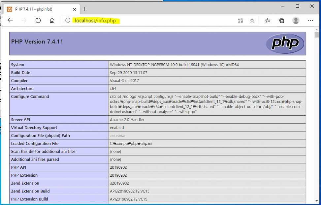Click the scrollbar down arrow

(317, 201)
